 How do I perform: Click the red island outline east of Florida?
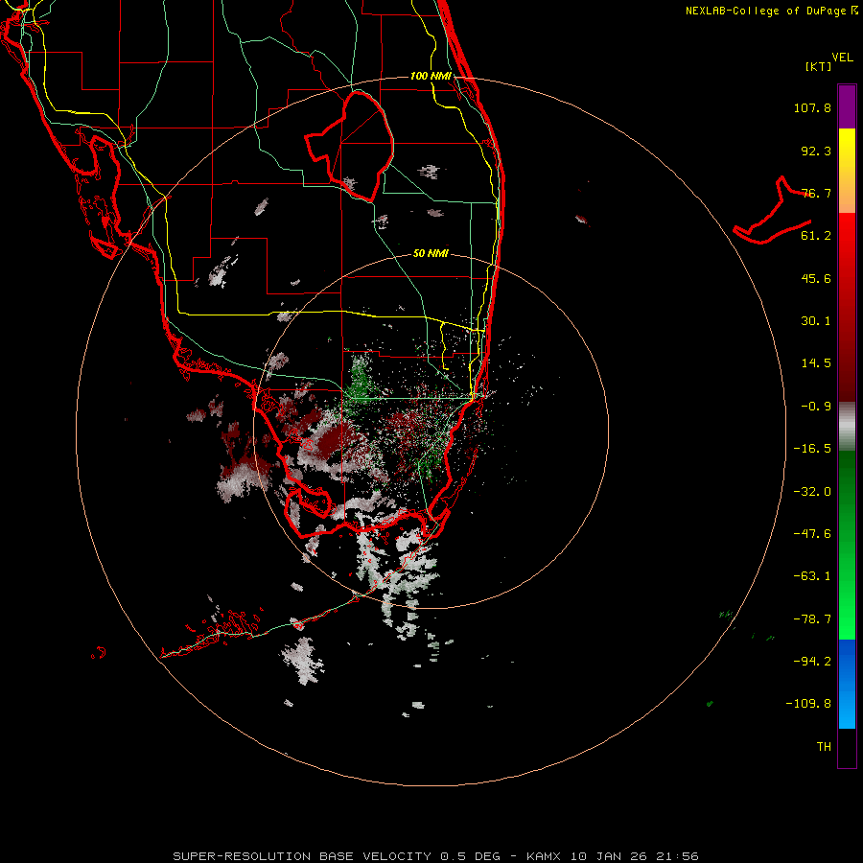tap(773, 210)
